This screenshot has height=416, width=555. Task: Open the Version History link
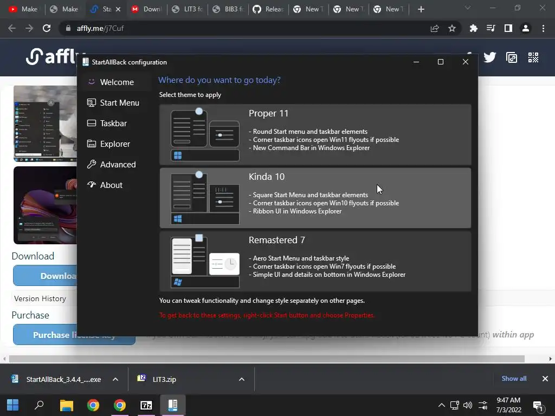click(40, 298)
